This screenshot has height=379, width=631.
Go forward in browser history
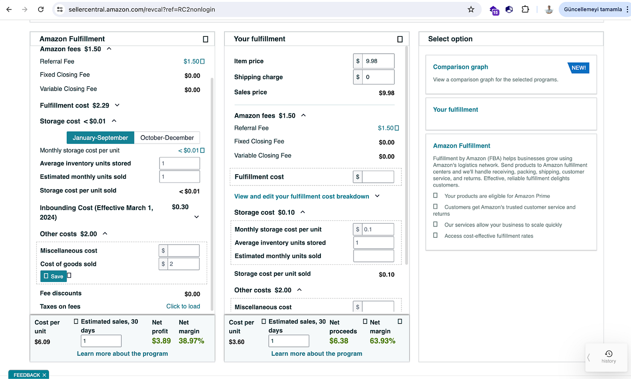[25, 9]
